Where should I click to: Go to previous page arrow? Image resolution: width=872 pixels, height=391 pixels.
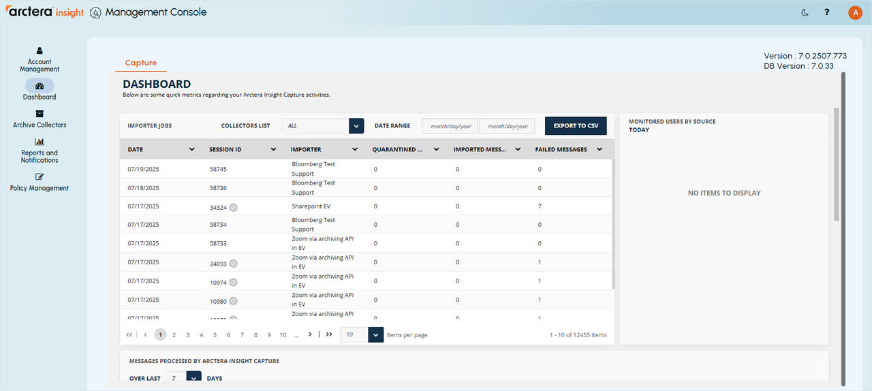(145, 334)
